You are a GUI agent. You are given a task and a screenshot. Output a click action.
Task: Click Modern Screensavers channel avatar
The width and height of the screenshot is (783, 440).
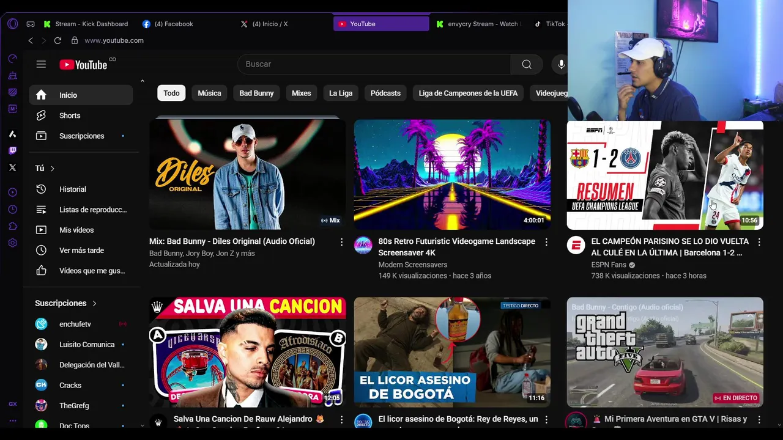[363, 245]
